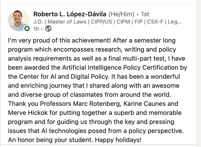Click the name Merve Hickok in post
This screenshot has height=147, width=201.
point(28,113)
